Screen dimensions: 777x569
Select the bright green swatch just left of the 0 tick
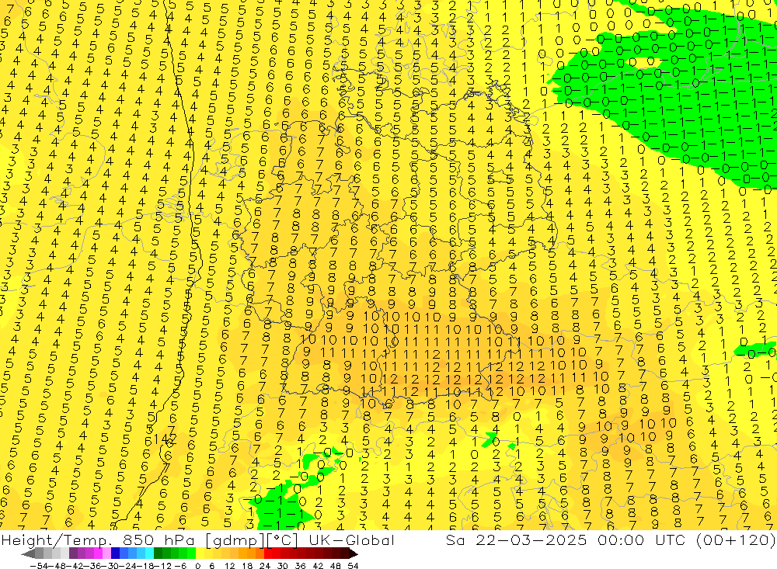[191, 553]
